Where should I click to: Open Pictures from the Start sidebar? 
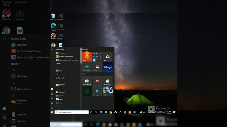point(52,98)
